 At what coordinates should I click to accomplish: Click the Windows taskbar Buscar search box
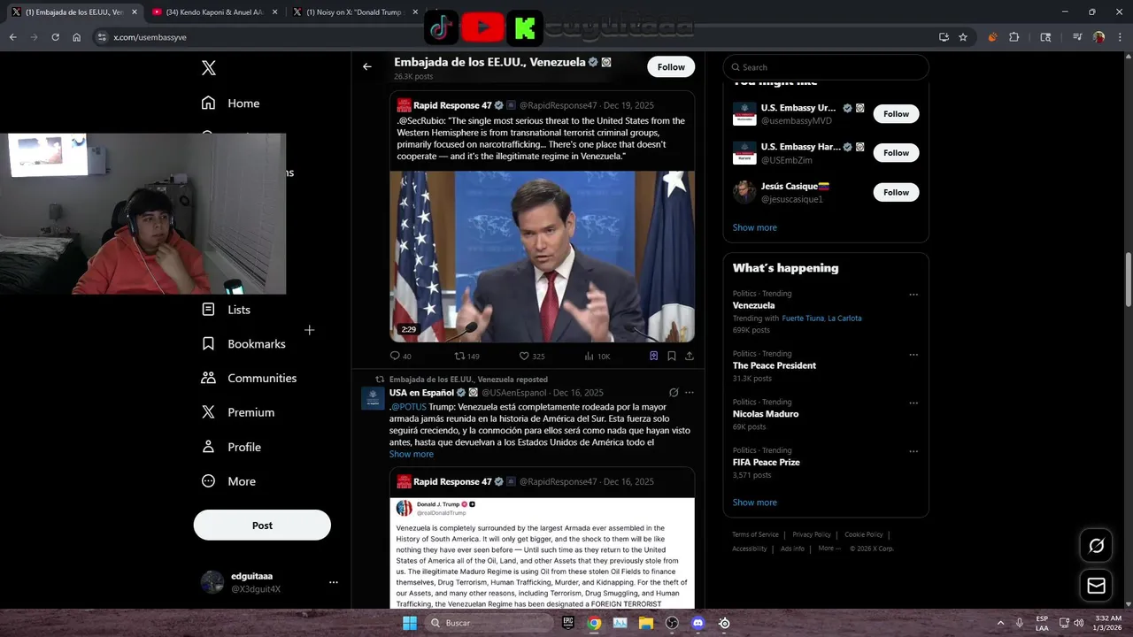(487, 623)
